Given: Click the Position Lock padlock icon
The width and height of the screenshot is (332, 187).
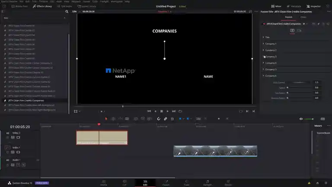Looking at the screenshot, I should [172, 119].
